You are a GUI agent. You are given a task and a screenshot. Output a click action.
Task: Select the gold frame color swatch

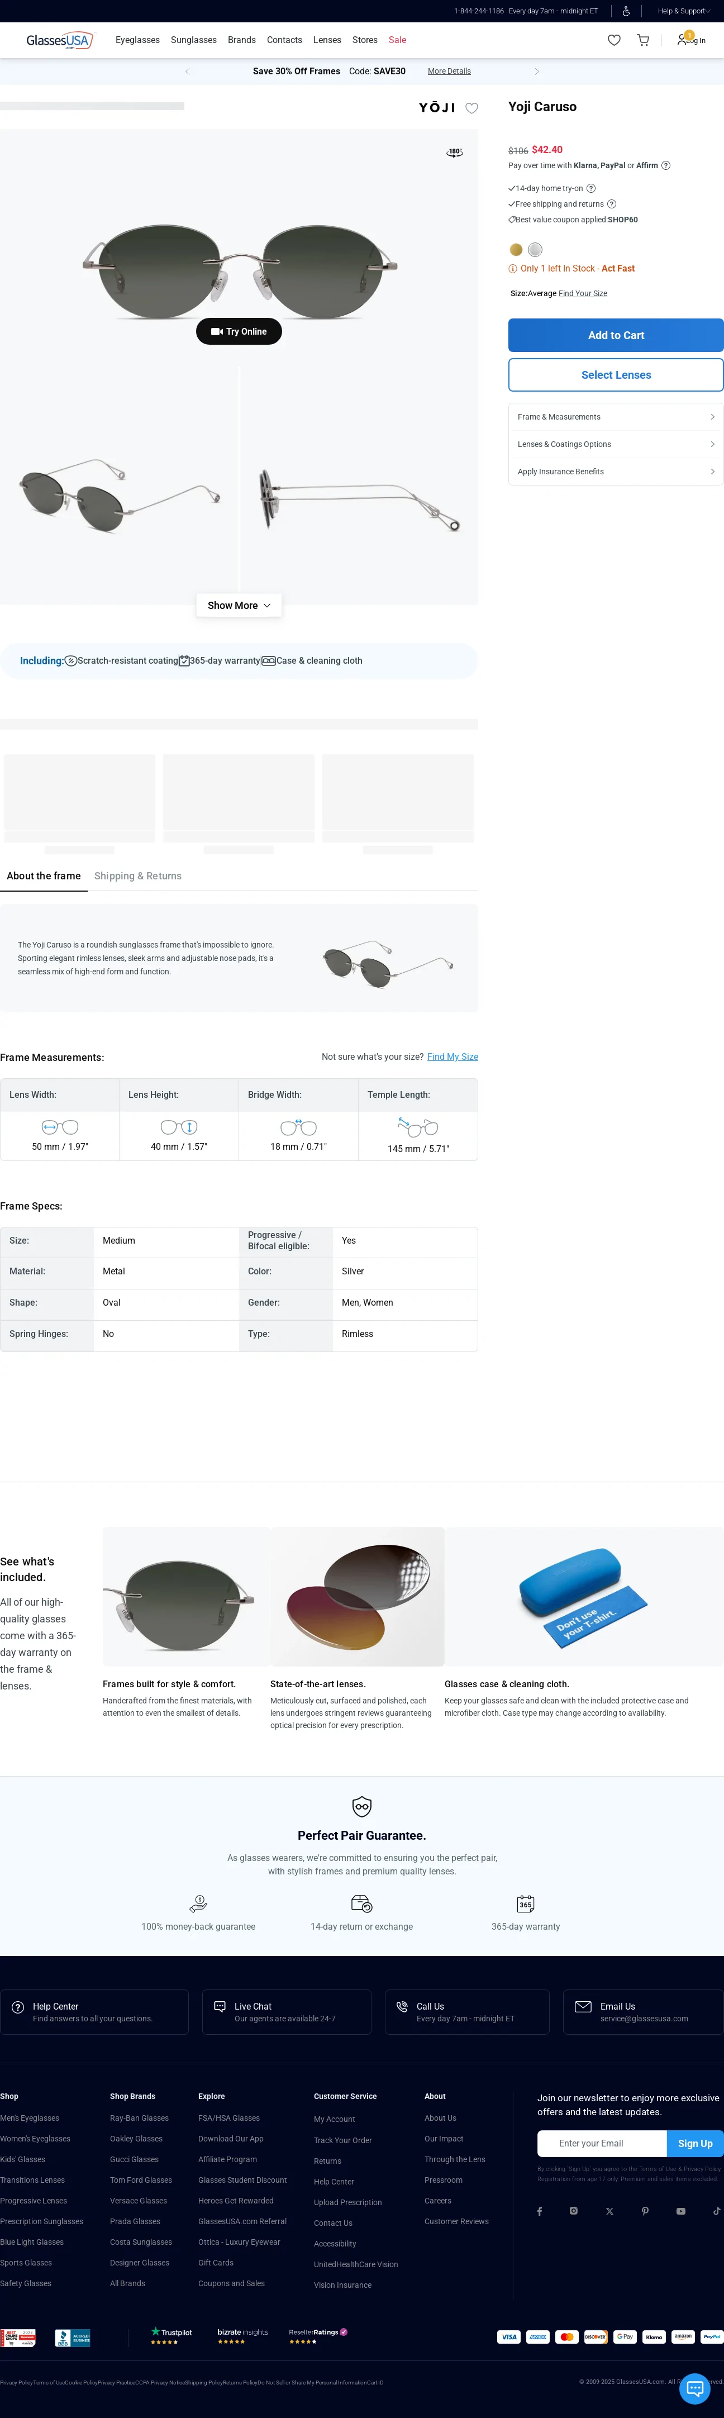(516, 250)
